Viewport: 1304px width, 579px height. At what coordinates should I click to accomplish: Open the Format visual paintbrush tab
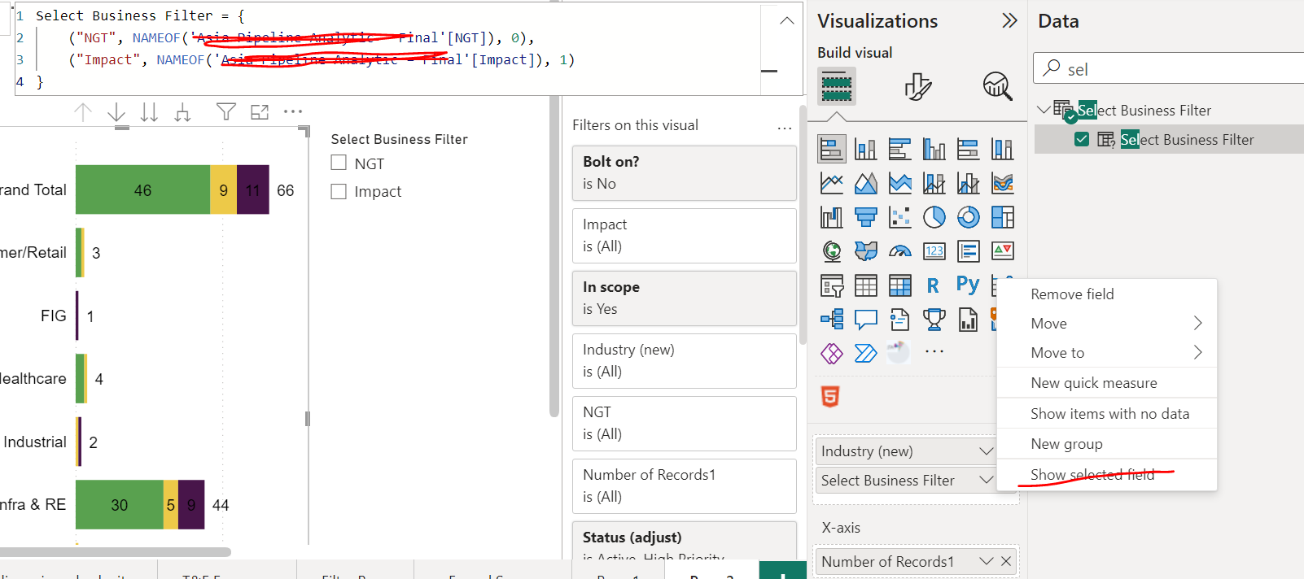[x=917, y=86]
